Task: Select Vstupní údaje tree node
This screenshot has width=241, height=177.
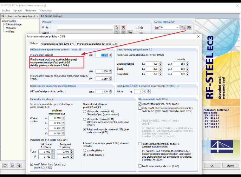Action: coord(9,21)
